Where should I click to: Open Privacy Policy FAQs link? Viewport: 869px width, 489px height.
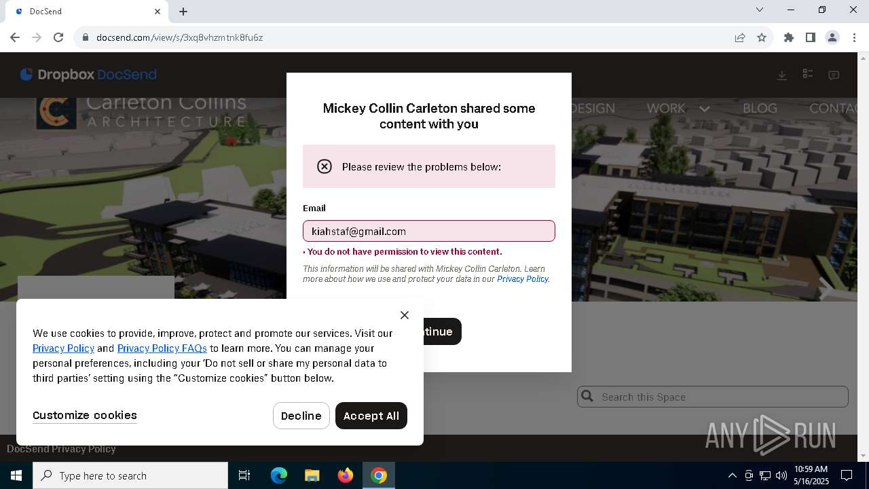click(x=162, y=348)
